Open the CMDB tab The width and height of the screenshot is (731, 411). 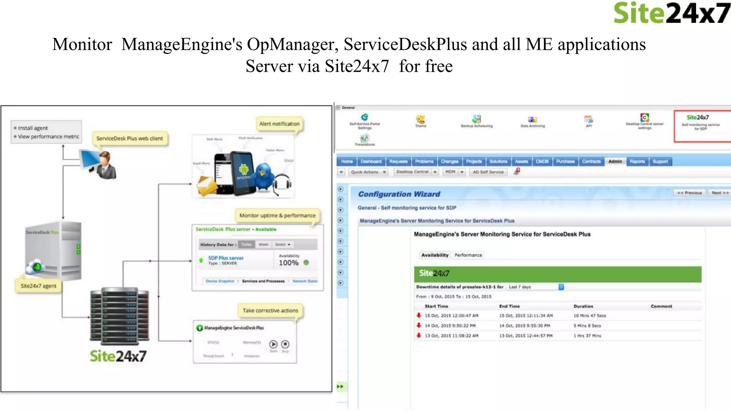[542, 162]
